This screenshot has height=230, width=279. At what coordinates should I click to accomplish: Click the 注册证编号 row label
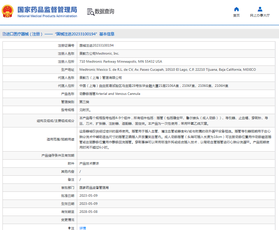(66, 46)
